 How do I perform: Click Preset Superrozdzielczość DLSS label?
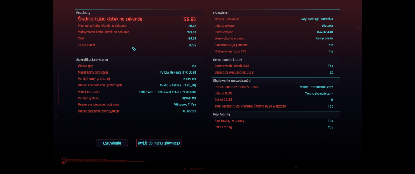coord(236,87)
